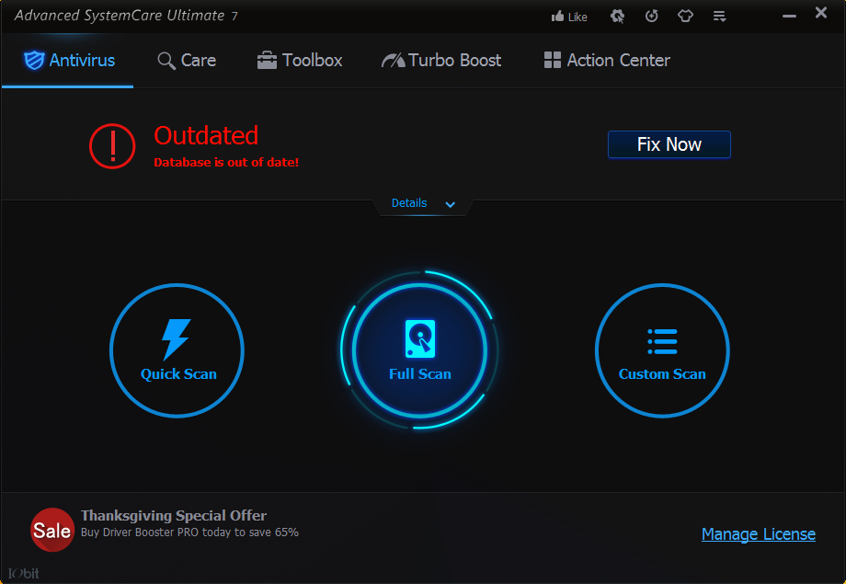Open the Toolbox tab
This screenshot has height=584, width=846.
[x=300, y=61]
